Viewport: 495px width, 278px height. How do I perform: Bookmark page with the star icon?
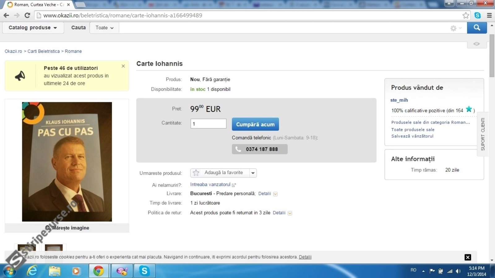[466, 15]
